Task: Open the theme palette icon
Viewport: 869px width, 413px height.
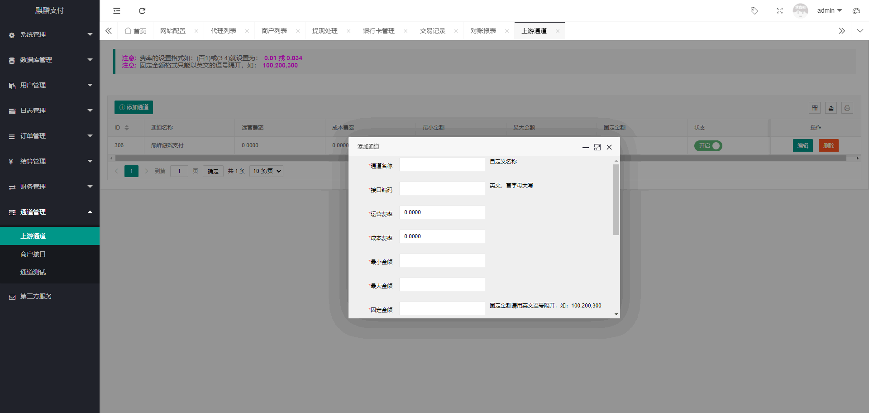Action: click(856, 11)
